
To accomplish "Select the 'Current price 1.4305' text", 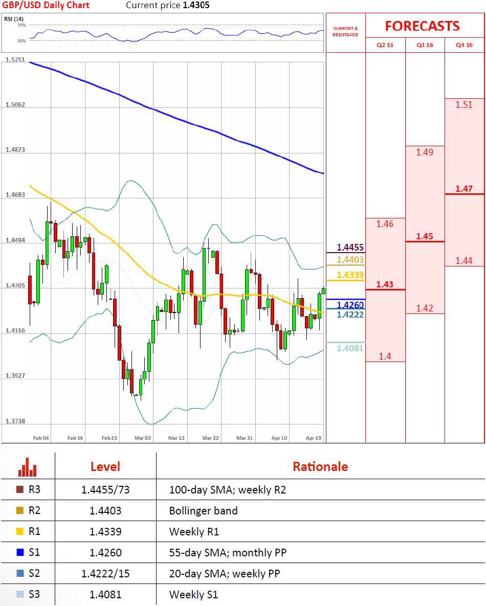I will (x=168, y=6).
